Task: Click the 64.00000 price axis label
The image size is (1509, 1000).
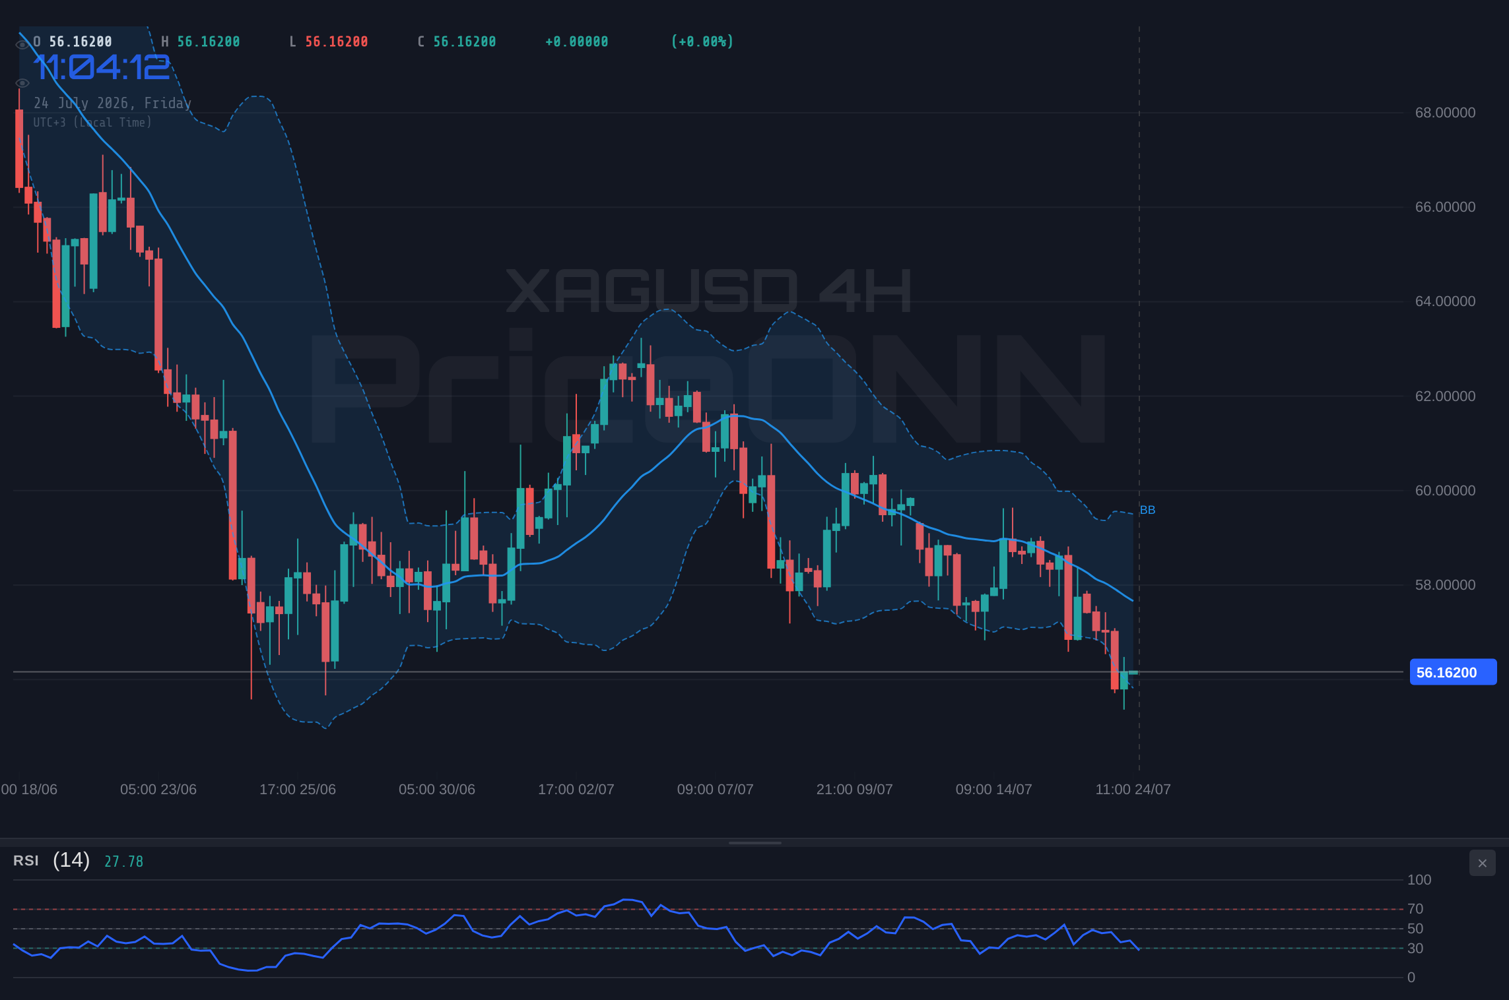Action: (x=1445, y=301)
